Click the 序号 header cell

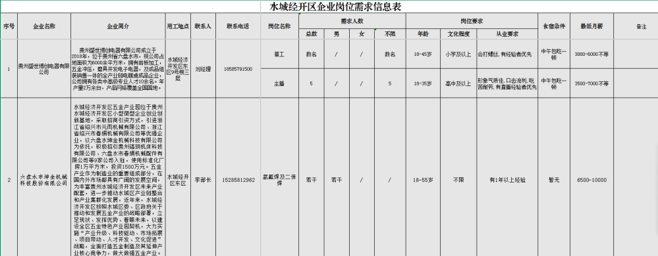(x=9, y=26)
